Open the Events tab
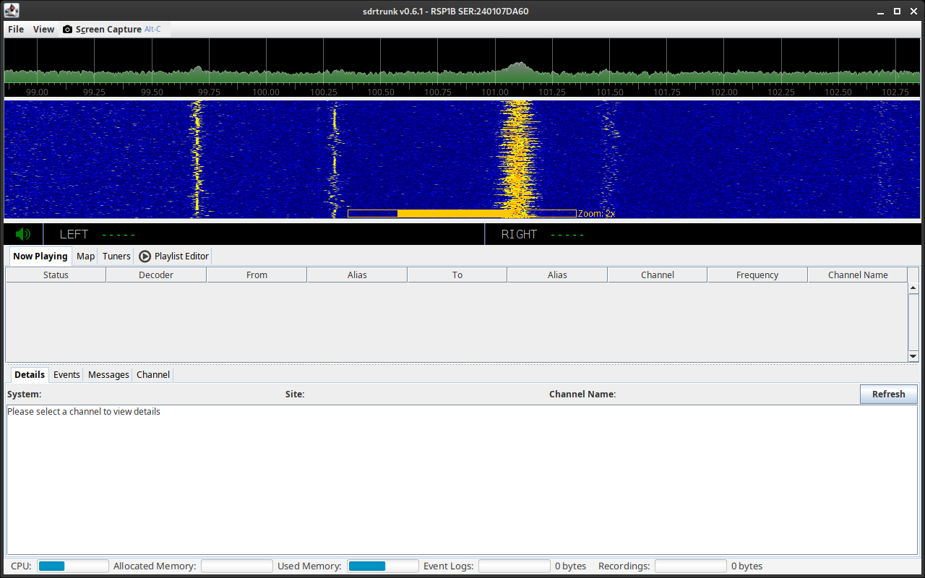 [x=66, y=375]
